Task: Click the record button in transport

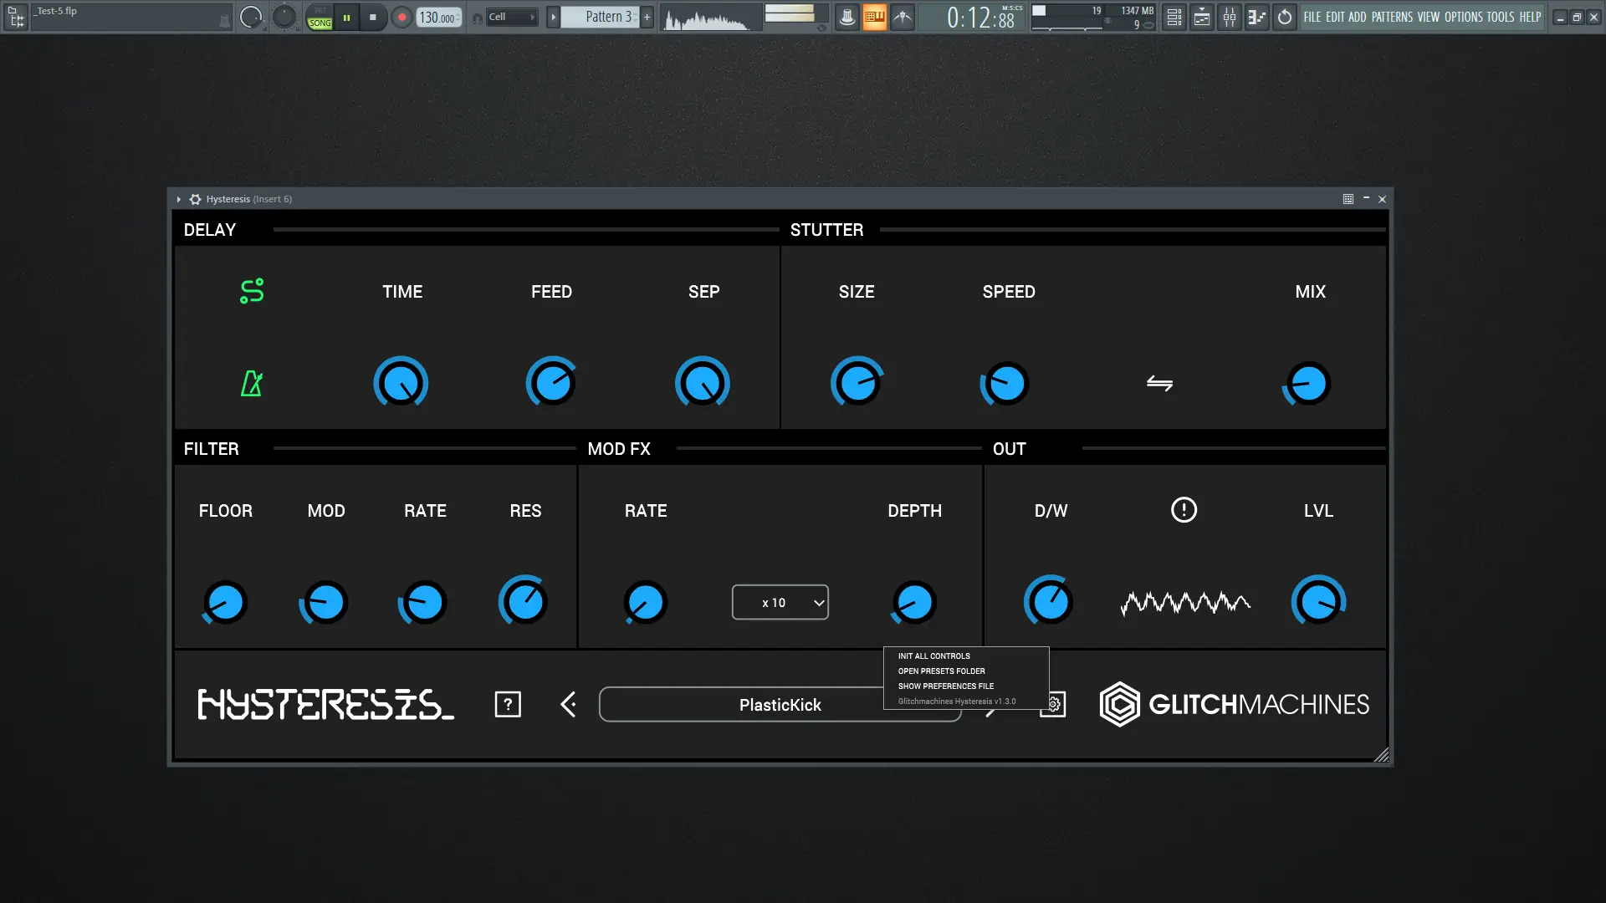Action: tap(402, 17)
